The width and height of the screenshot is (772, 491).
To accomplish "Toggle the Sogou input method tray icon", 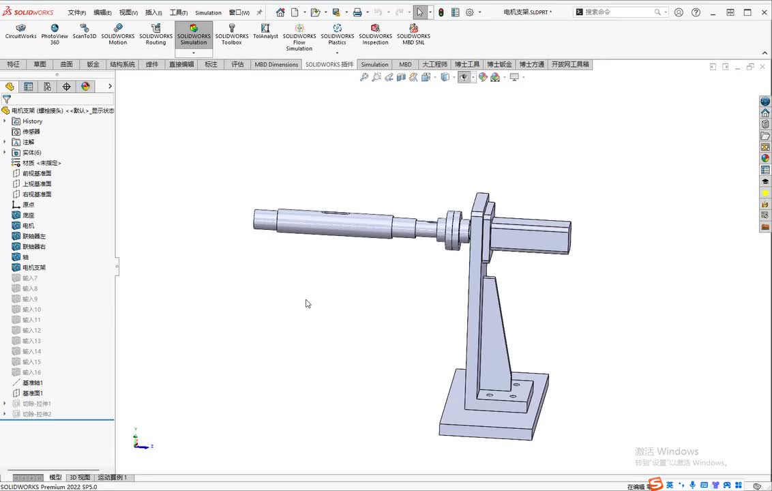I will pos(655,484).
